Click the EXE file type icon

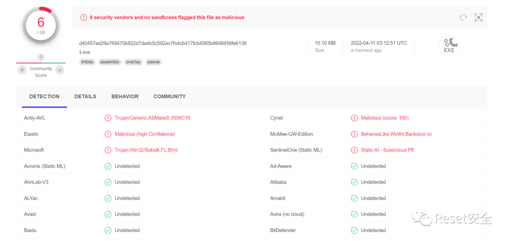(x=449, y=46)
